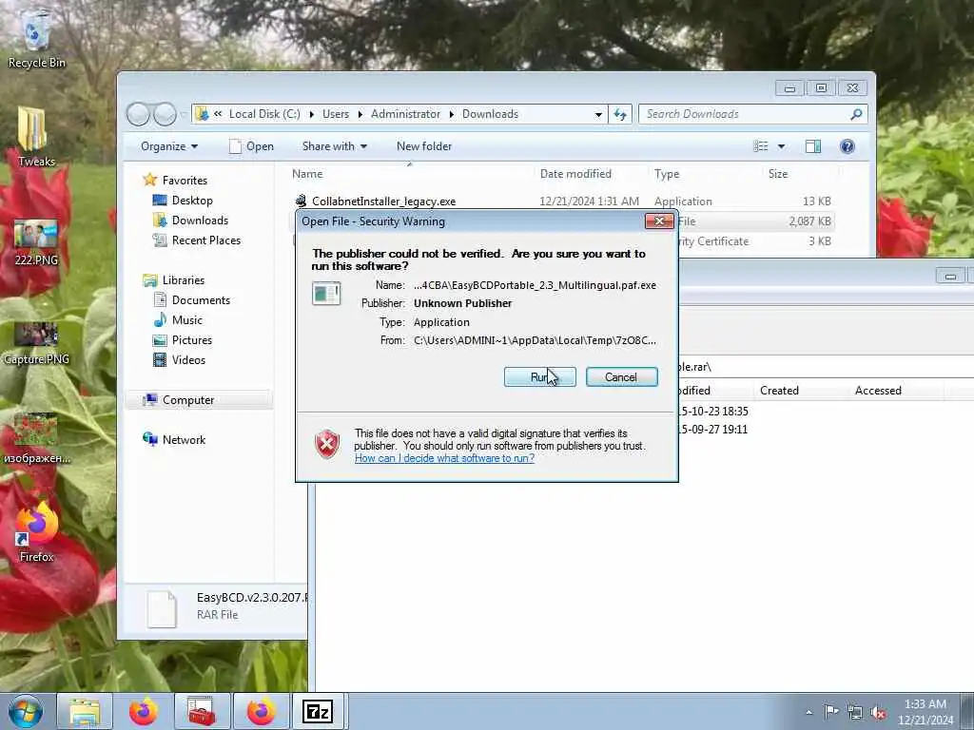974x730 pixels.
Task: Open the Windows Start menu
Action: point(26,711)
